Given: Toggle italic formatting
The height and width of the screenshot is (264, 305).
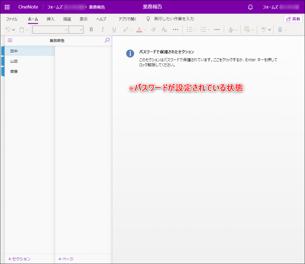Looking at the screenshot, I should [x=103, y=29].
